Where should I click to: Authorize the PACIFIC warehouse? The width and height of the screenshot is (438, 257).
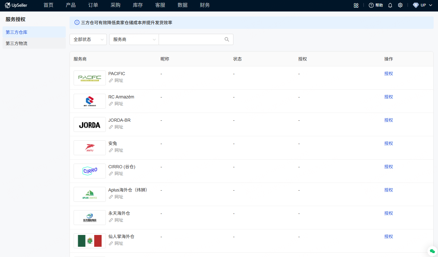(389, 74)
